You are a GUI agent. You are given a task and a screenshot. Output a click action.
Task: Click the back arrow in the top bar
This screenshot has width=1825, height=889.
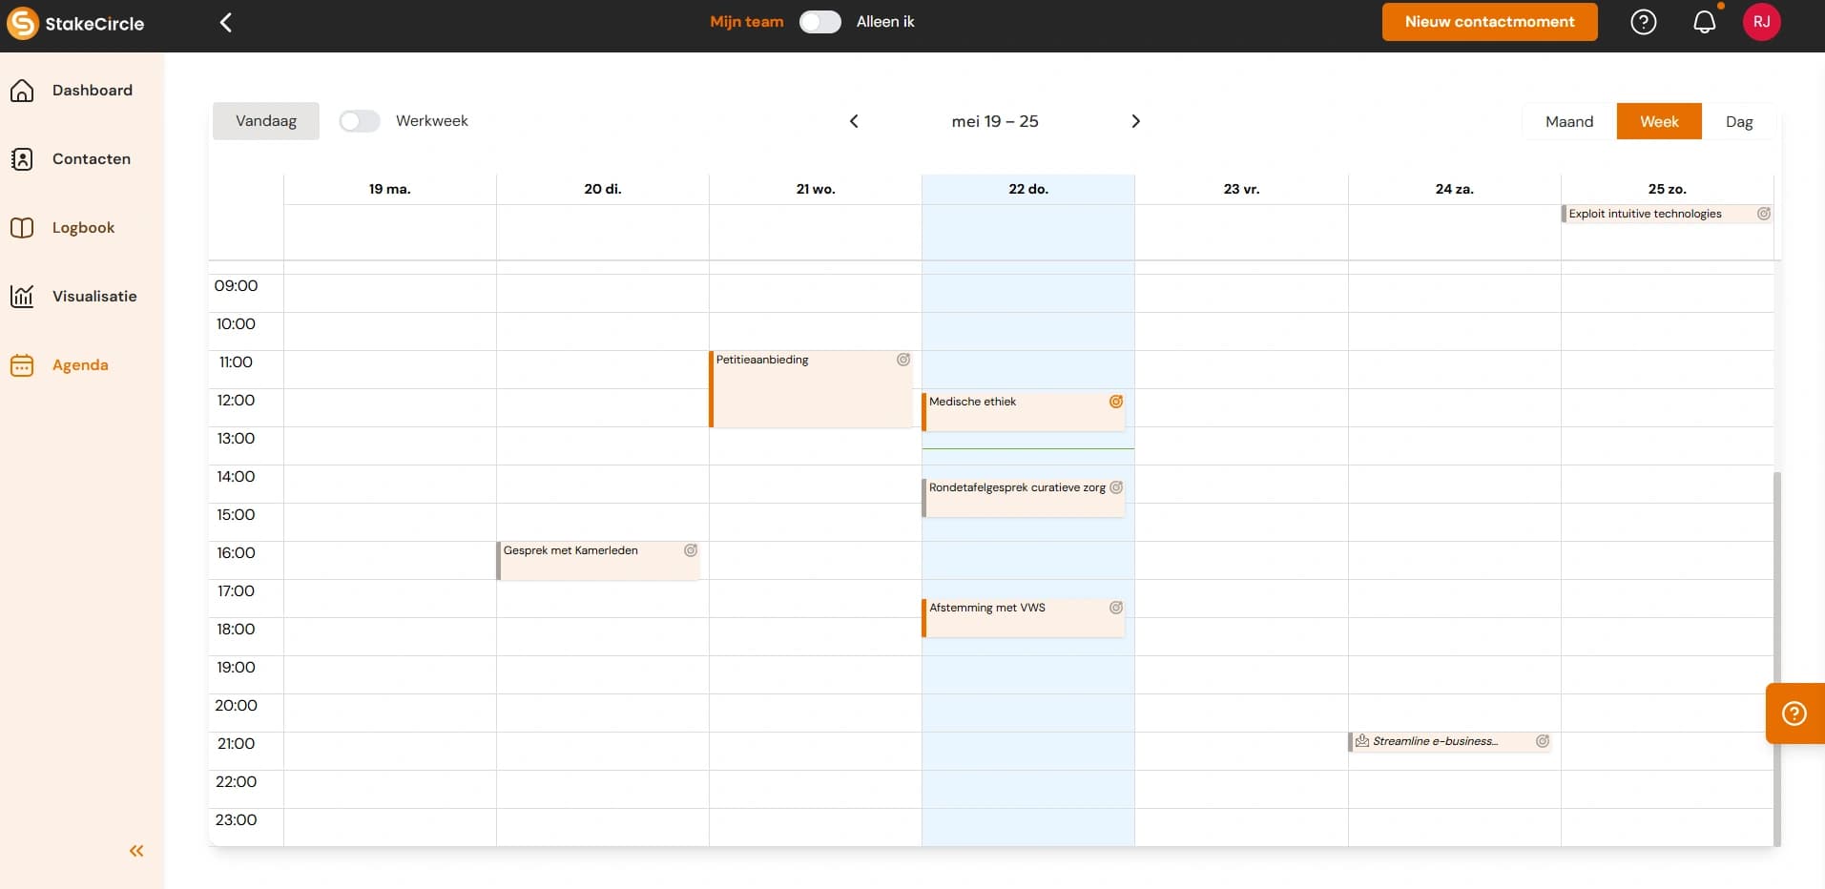[225, 21]
